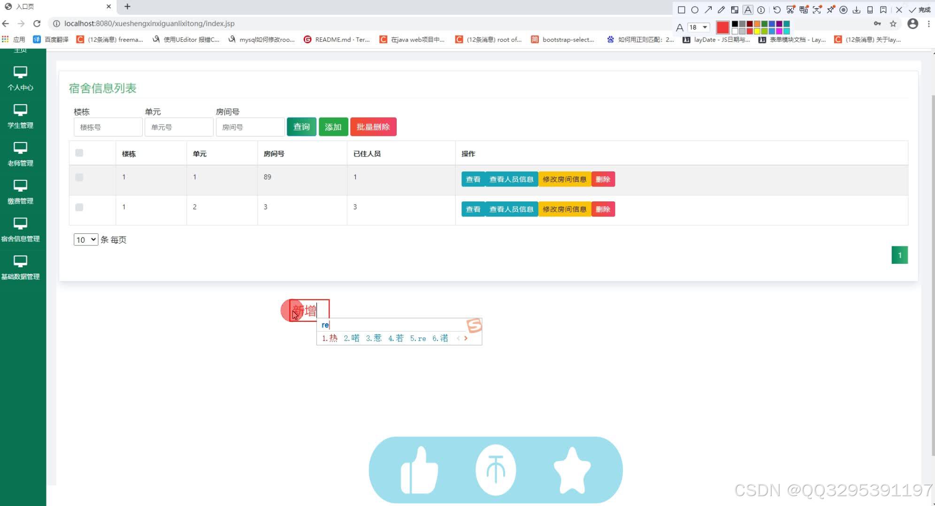Click the 楼栋号 input field
935x506 pixels.
(x=108, y=127)
